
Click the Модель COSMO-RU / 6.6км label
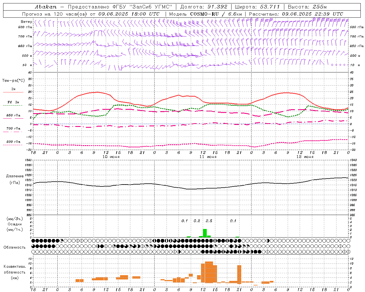tap(206, 14)
